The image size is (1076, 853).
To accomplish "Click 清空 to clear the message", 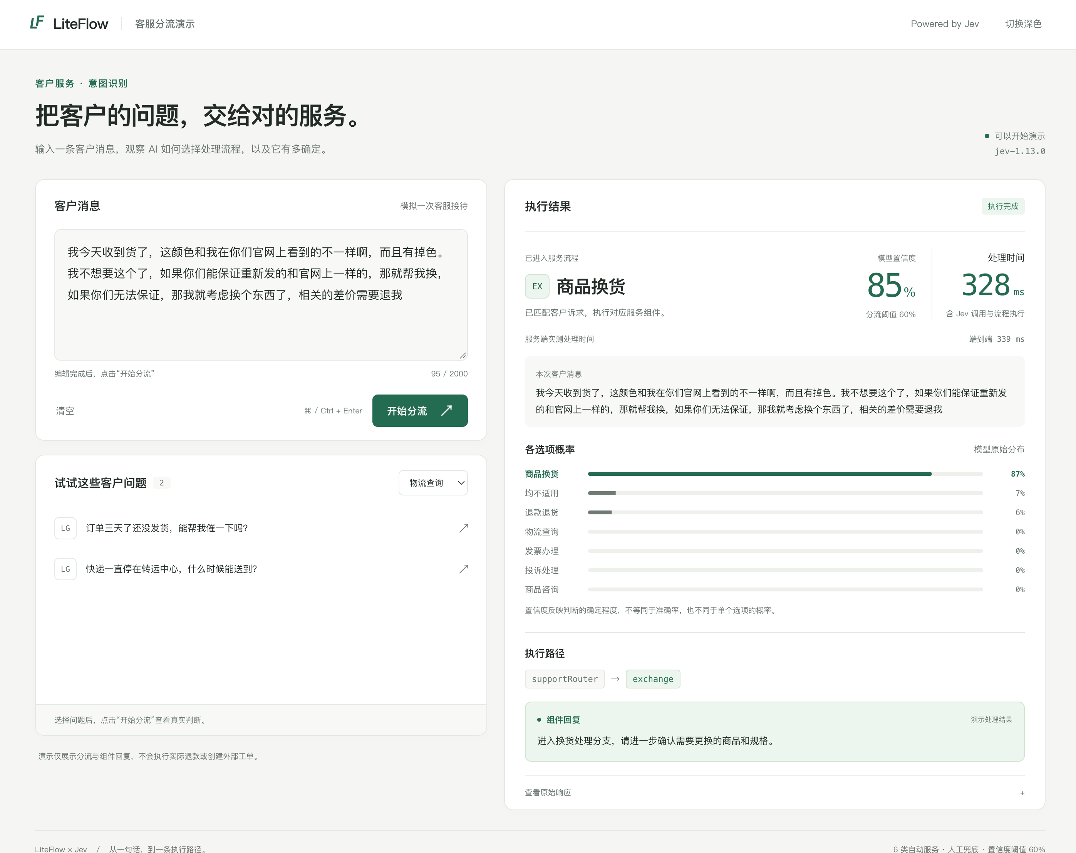I will [x=65, y=411].
